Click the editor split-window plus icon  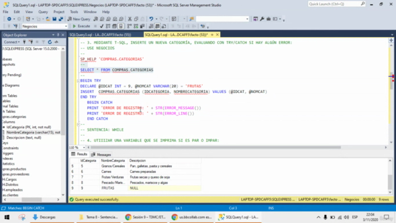pyautogui.click(x=391, y=40)
